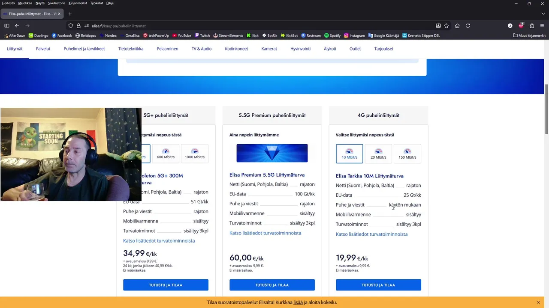Screen dimensions: 549x308
Task: Order the 60,00 €/kk Premium plan
Action: 272,285
